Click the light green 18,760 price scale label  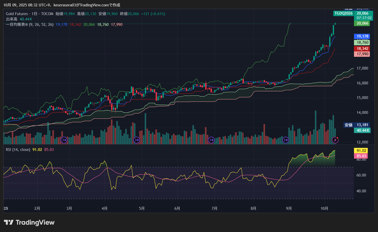pos(362,43)
